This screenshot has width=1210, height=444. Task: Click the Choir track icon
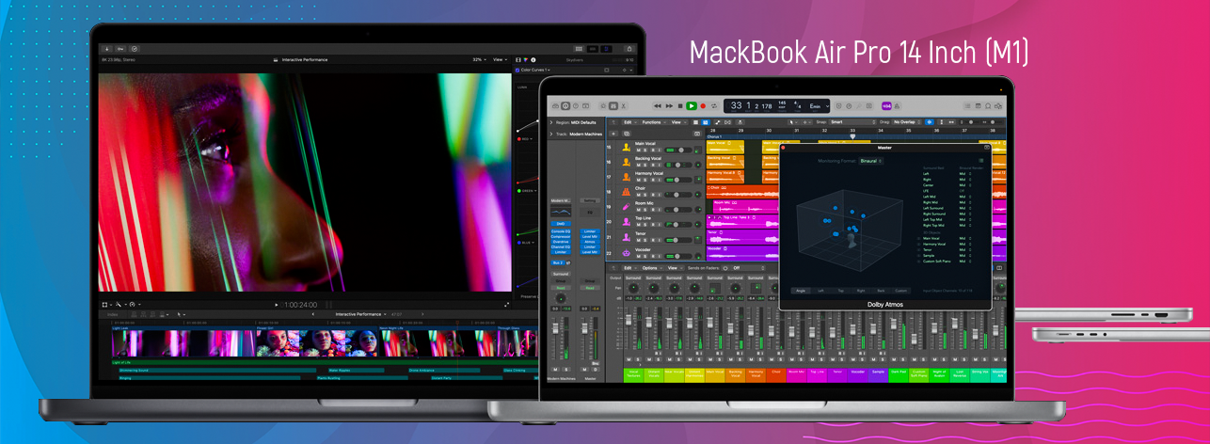tap(626, 192)
